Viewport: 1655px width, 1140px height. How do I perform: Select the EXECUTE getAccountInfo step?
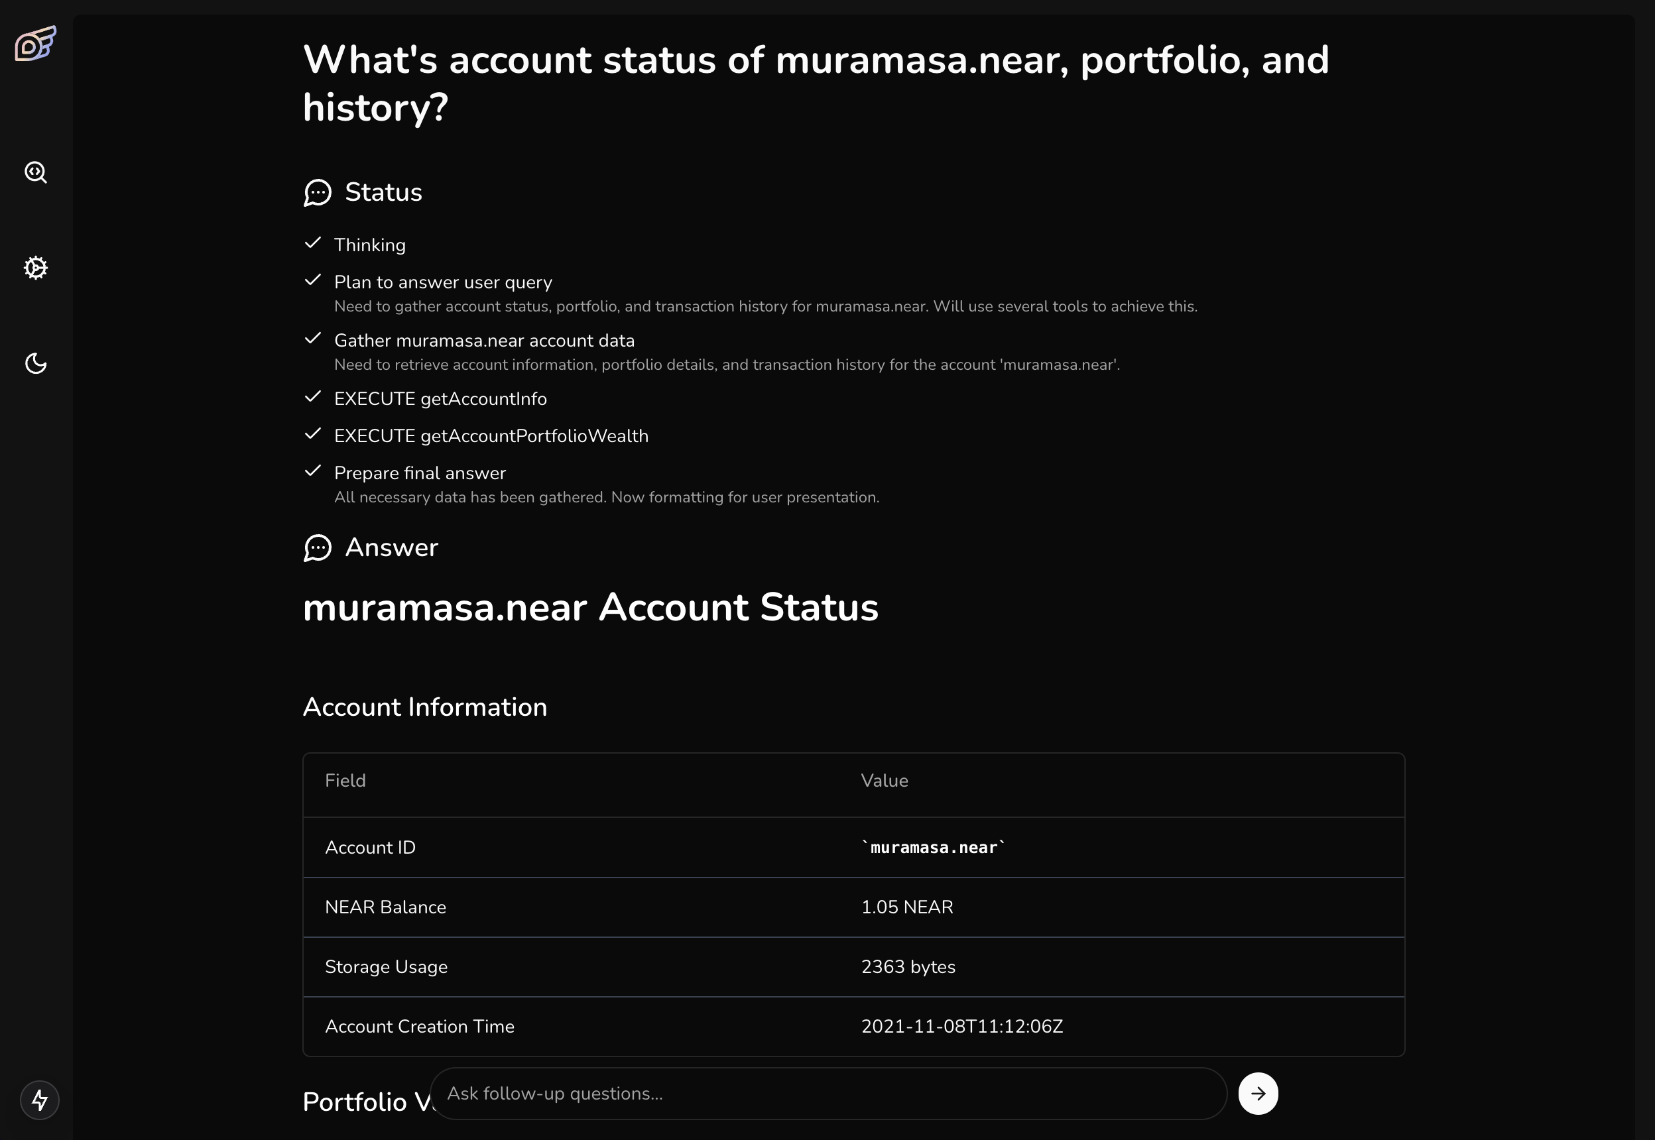[x=440, y=398]
